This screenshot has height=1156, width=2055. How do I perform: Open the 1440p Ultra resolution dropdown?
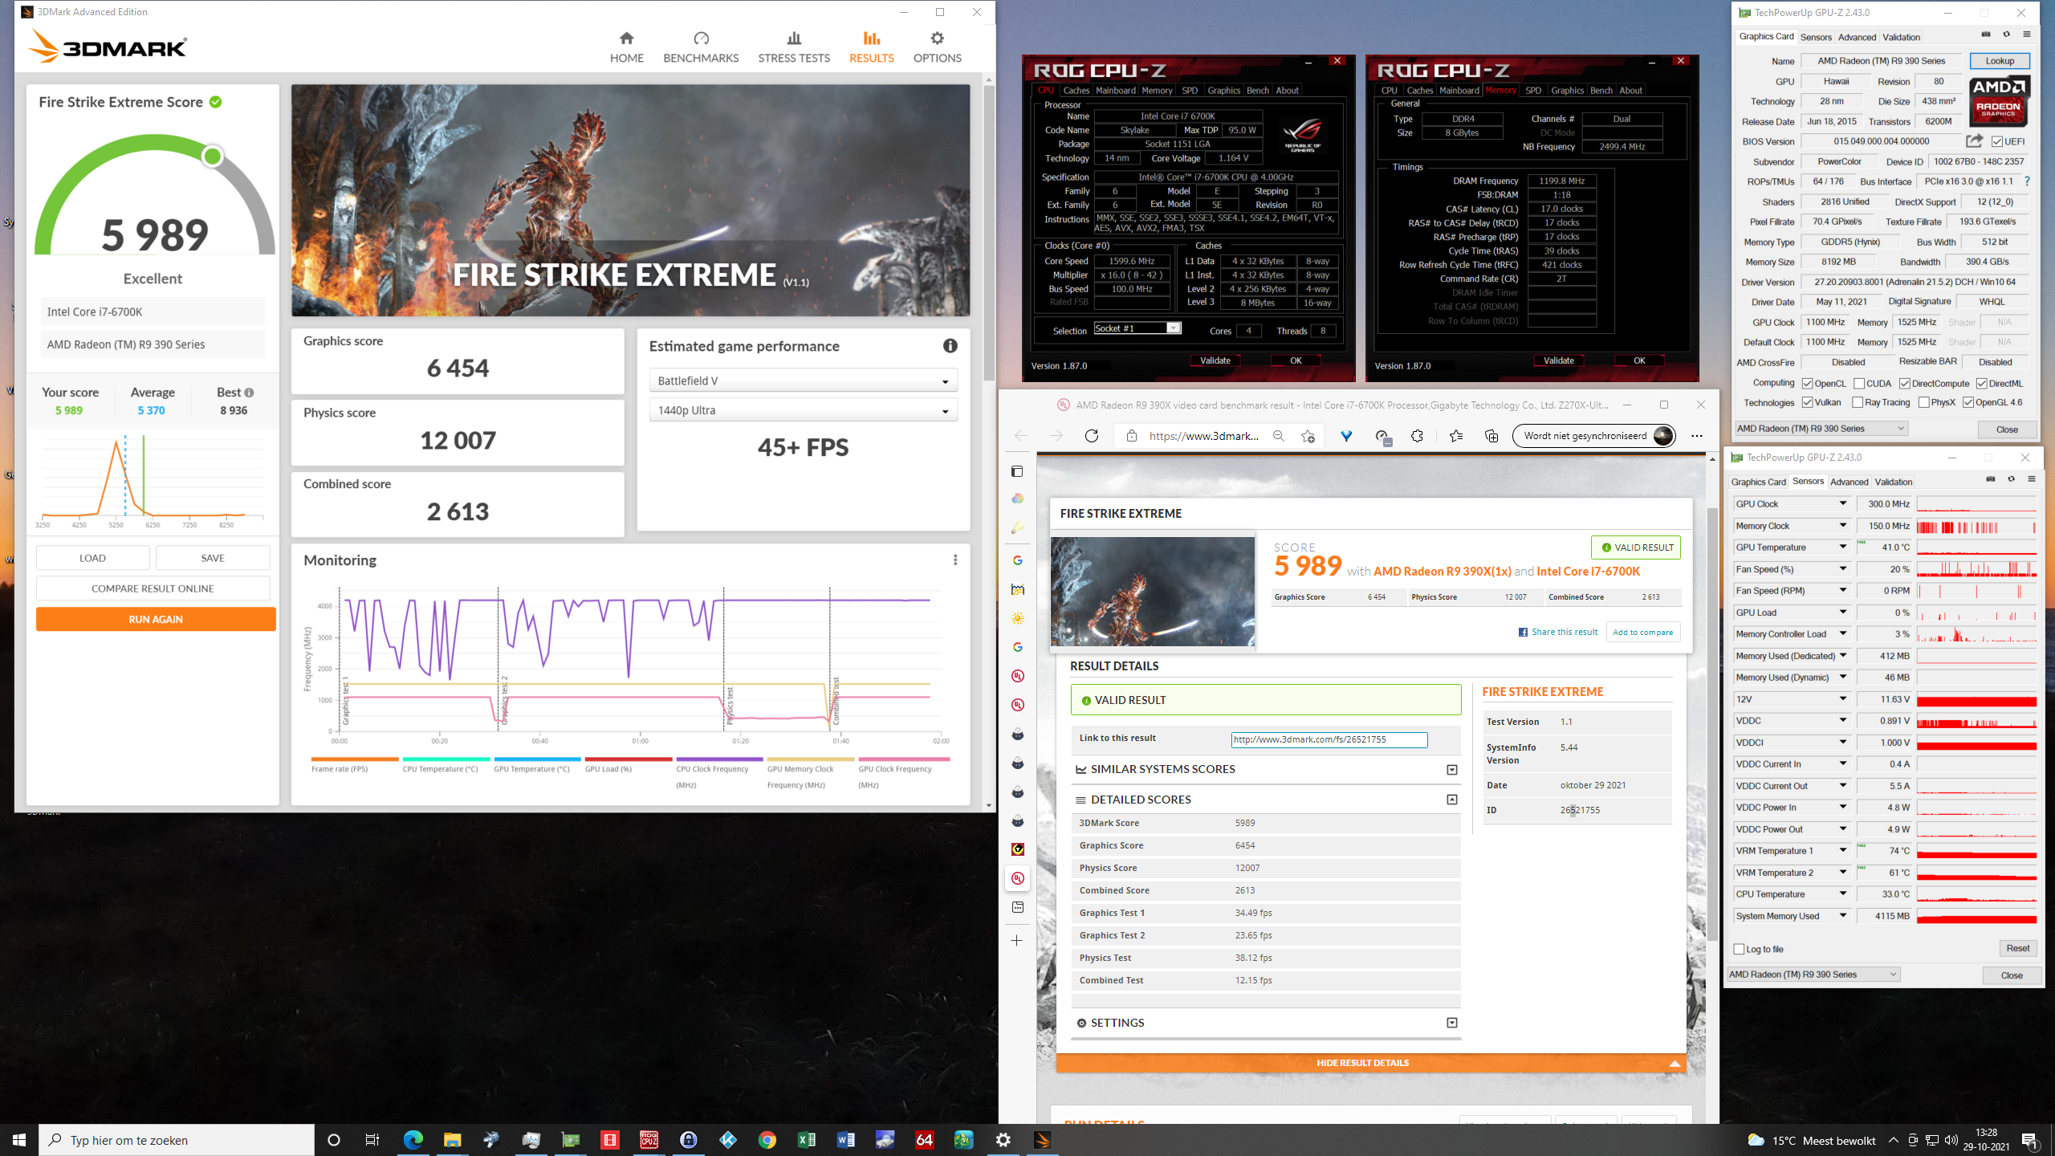pos(803,410)
